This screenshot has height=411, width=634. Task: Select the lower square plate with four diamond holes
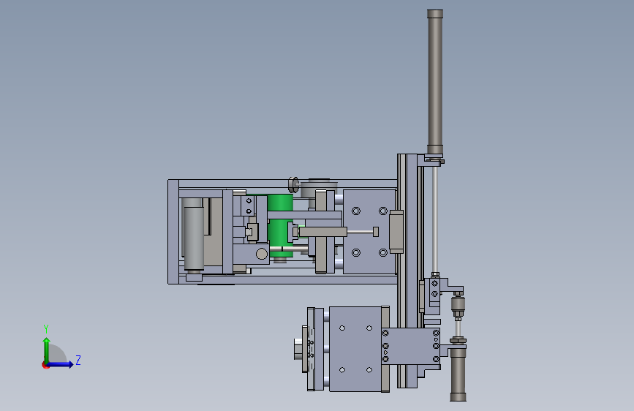355,349
